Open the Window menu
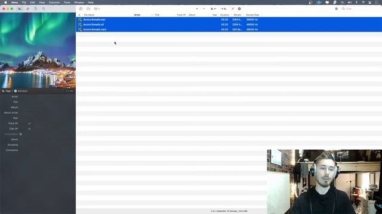This screenshot has height=214, width=382. tap(79, 2)
